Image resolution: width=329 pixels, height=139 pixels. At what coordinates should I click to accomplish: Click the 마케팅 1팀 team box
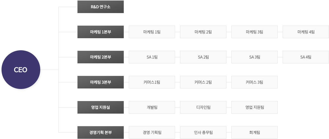point(152,32)
